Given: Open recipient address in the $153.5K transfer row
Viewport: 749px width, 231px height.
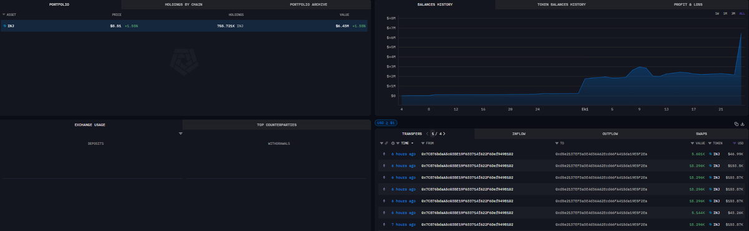Looking at the screenshot, I should [600, 165].
